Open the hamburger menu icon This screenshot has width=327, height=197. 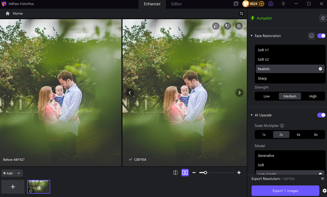pos(284,4)
